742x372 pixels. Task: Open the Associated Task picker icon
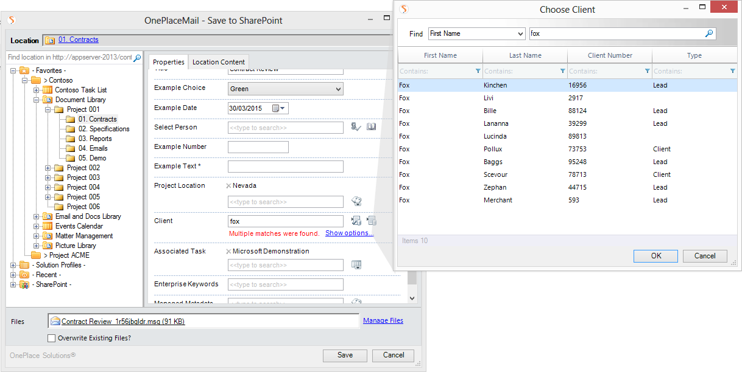pyautogui.click(x=357, y=264)
